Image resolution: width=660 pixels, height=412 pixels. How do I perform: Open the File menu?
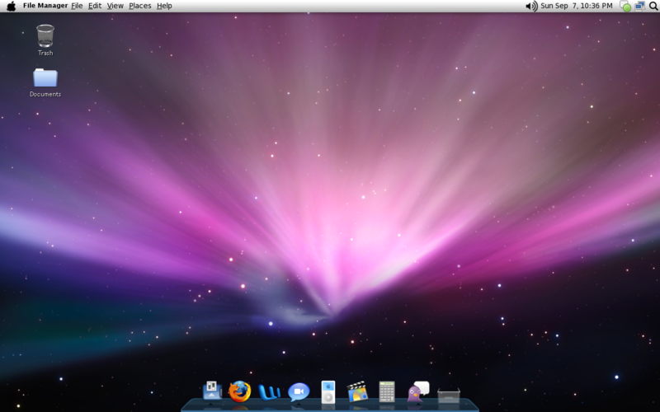click(77, 6)
